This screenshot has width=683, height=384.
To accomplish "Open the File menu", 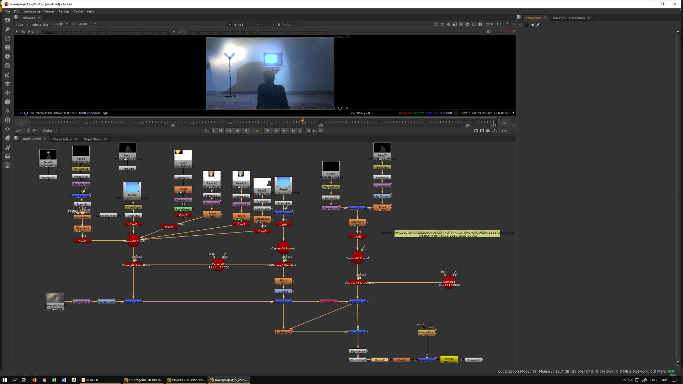I will pyautogui.click(x=7, y=11).
